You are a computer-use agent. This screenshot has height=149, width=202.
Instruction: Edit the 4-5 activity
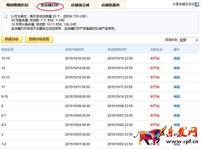[x=176, y=125]
